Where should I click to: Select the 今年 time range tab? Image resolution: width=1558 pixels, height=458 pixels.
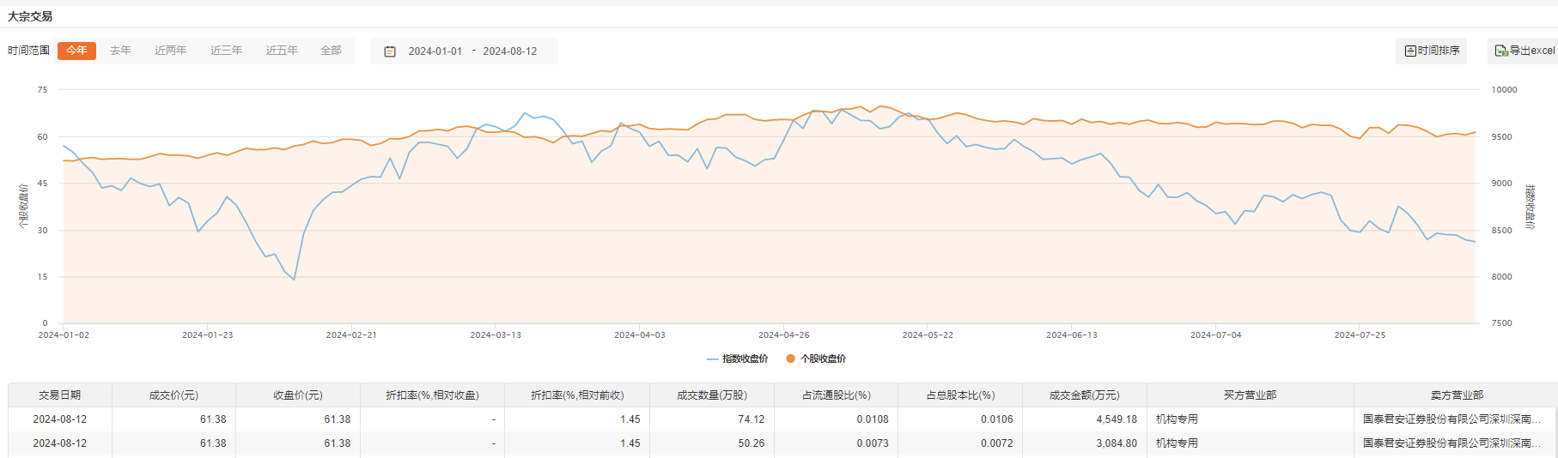pos(76,51)
